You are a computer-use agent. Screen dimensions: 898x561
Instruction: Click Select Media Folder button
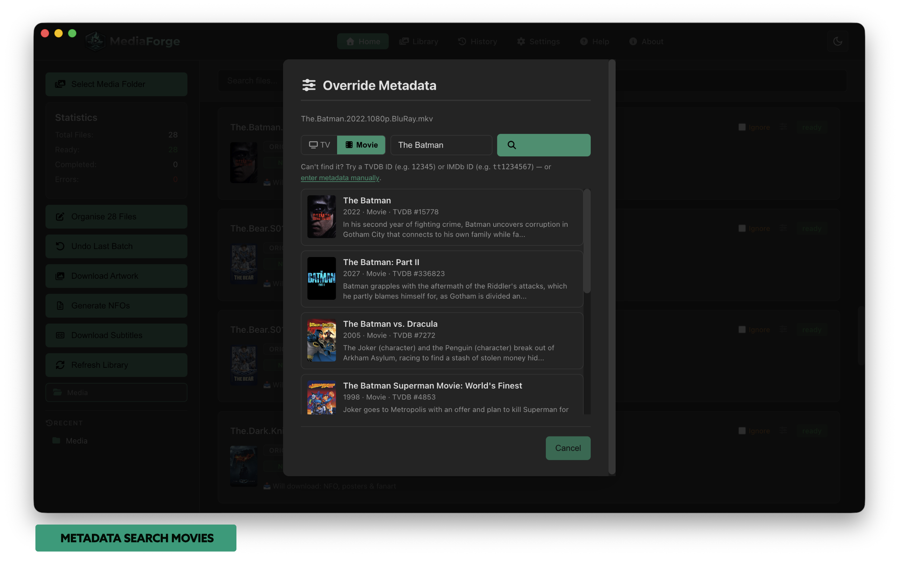pos(116,84)
